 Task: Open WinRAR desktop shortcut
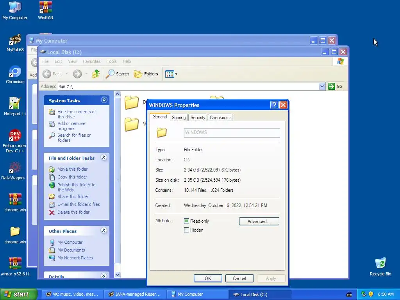pos(45,11)
